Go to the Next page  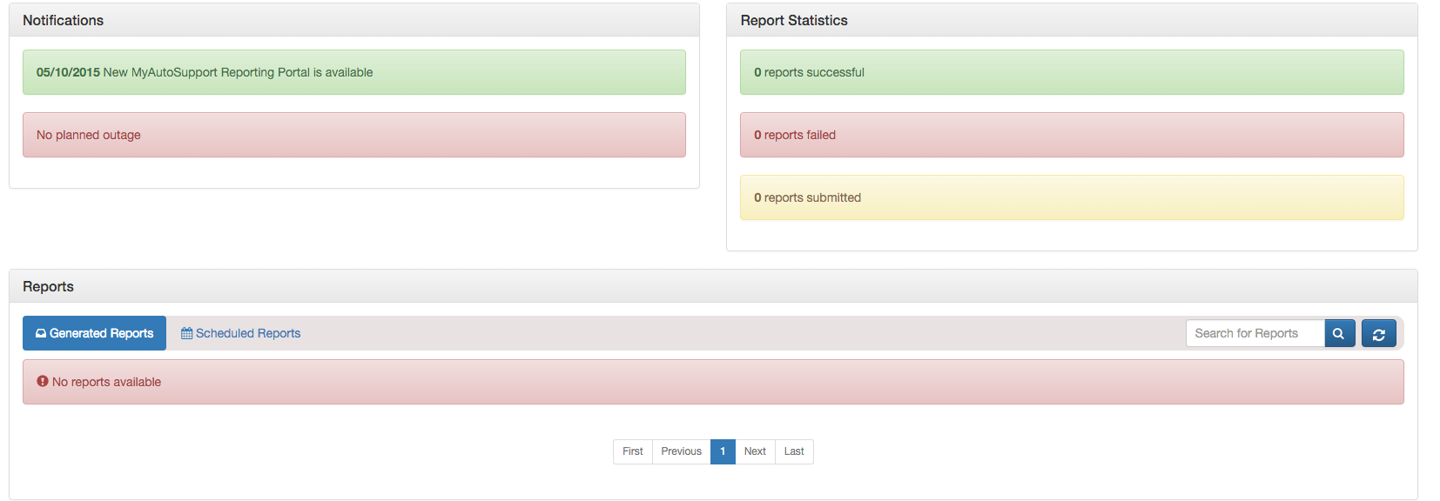coord(755,451)
